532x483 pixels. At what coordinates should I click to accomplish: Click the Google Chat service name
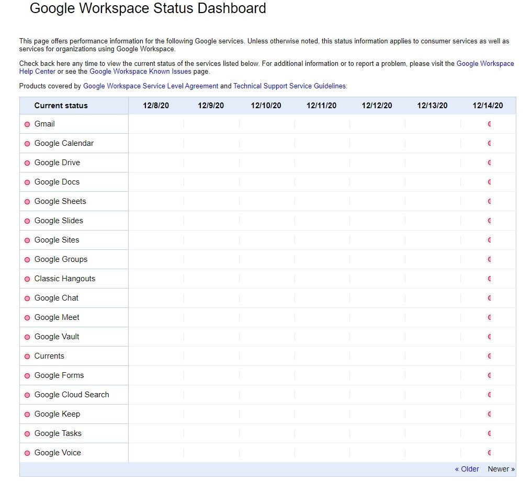tap(56, 297)
